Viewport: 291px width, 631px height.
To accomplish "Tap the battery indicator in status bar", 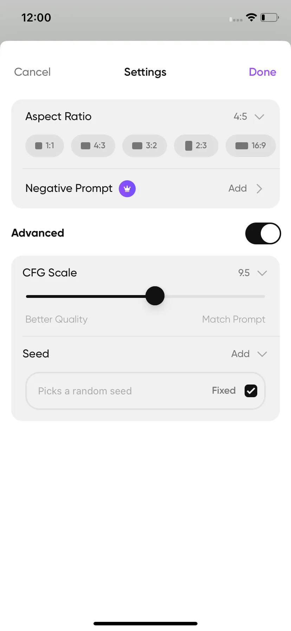I will 270,17.
